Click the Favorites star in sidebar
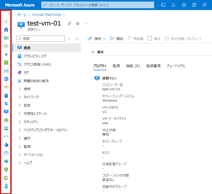This screenshot has height=194, width=212. tap(6, 54)
